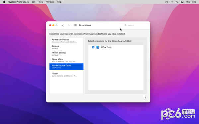Select Photos Editing category

pos(66,54)
